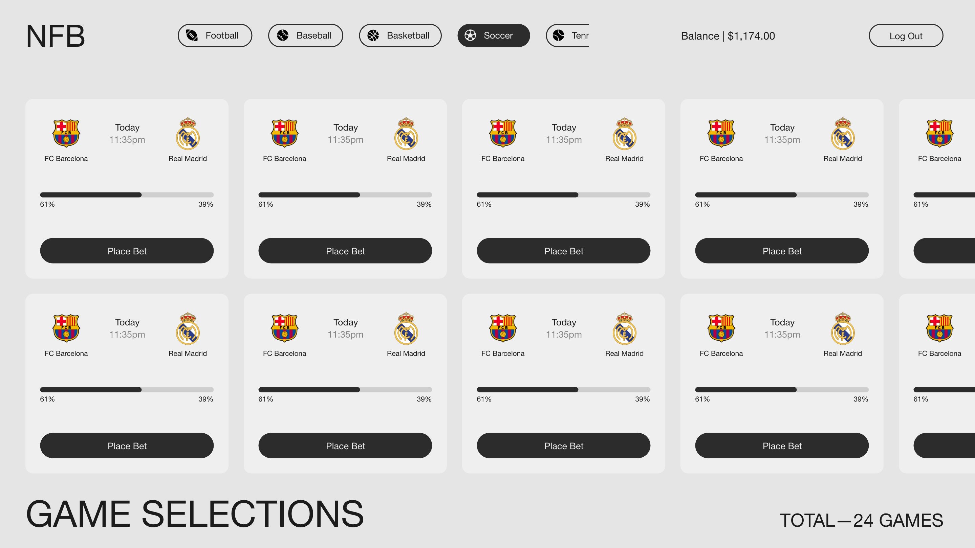Click the FC Barcelona crest icon top-left card
The width and height of the screenshot is (975, 548).
point(66,133)
